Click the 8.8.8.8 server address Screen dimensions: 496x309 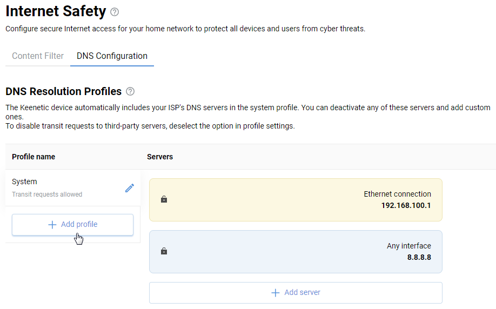pos(419,257)
